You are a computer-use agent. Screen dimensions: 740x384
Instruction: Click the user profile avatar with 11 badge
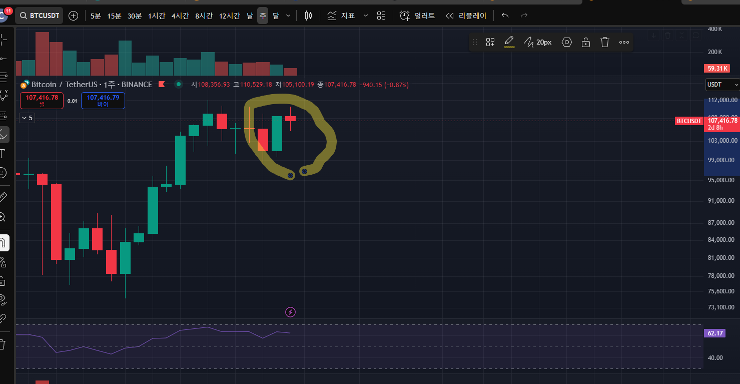point(4,15)
